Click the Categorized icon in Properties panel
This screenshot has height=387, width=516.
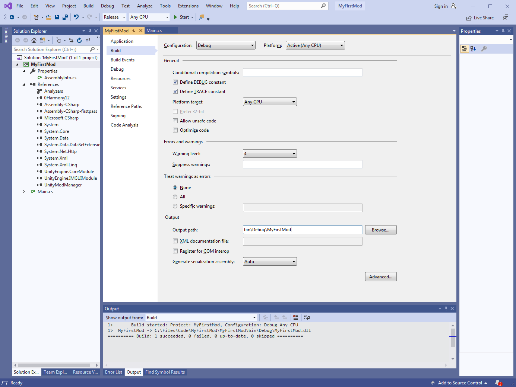coord(465,49)
